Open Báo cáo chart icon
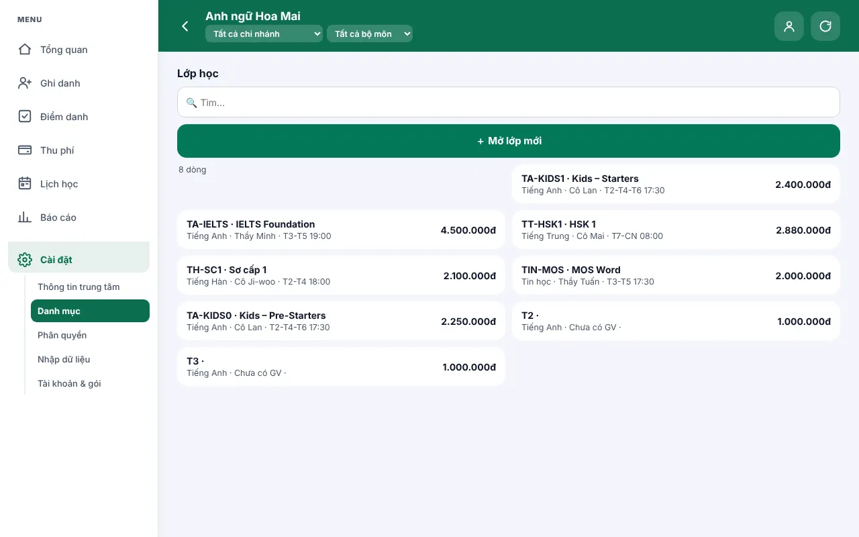This screenshot has width=859, height=537. (x=25, y=217)
